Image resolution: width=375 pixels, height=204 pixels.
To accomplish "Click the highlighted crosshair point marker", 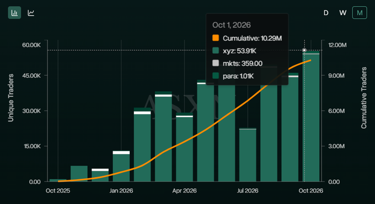I will tap(304, 50).
